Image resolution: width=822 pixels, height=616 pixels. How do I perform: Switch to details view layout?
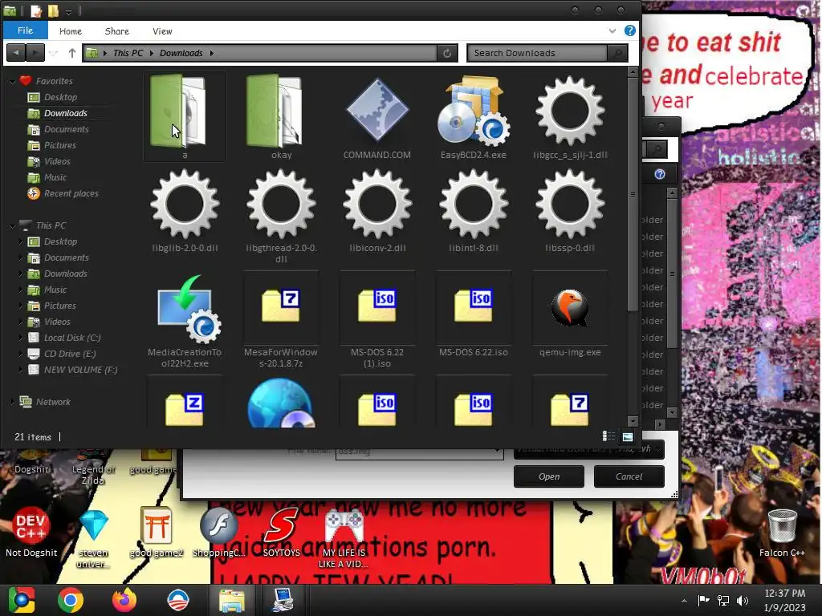(x=608, y=436)
